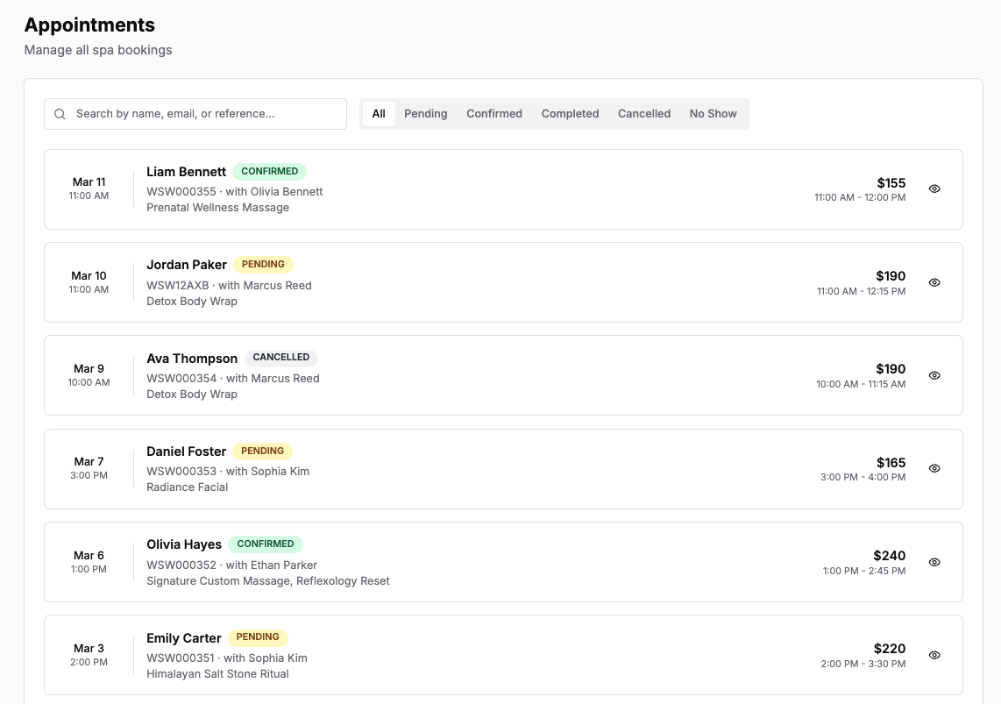1001x704 pixels.
Task: Select the CANCELLED badge on Ava Thompson's row
Action: pos(281,357)
